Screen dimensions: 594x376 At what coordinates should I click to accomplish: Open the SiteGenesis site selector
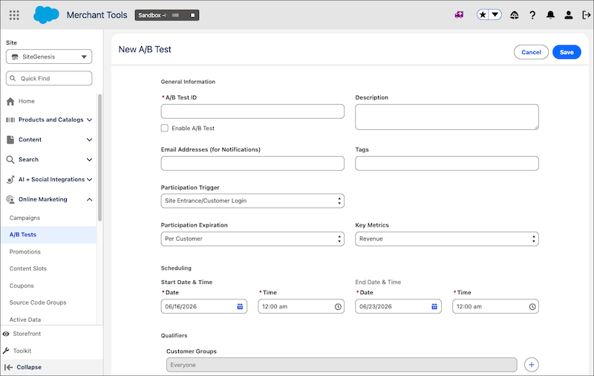49,57
